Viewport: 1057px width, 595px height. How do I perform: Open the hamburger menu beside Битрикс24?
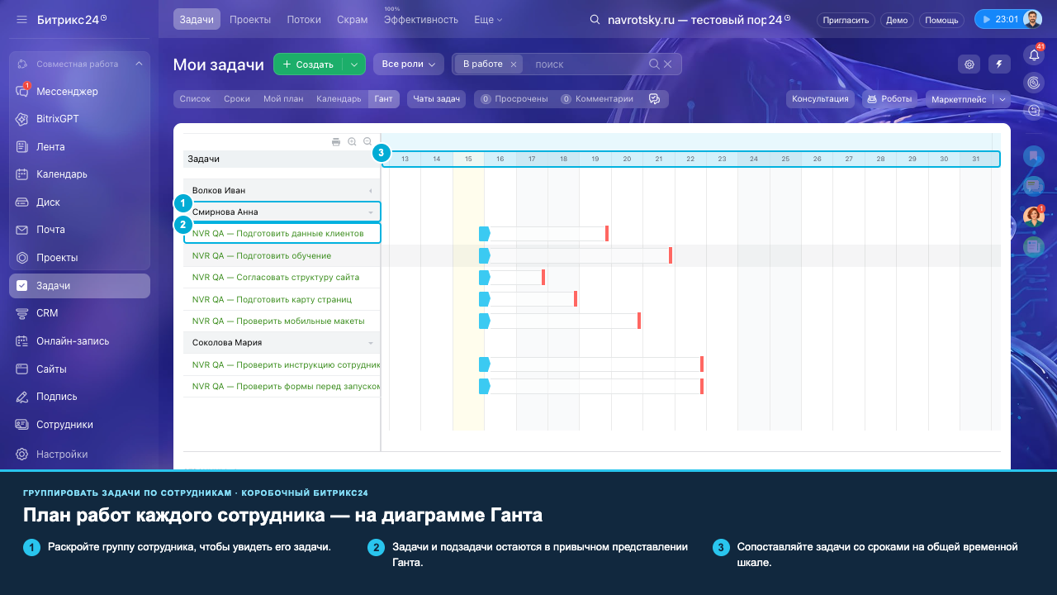pos(22,19)
